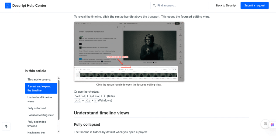276x138 pixels.
Task: Follow the Back to Descript link
Action: [226, 5]
